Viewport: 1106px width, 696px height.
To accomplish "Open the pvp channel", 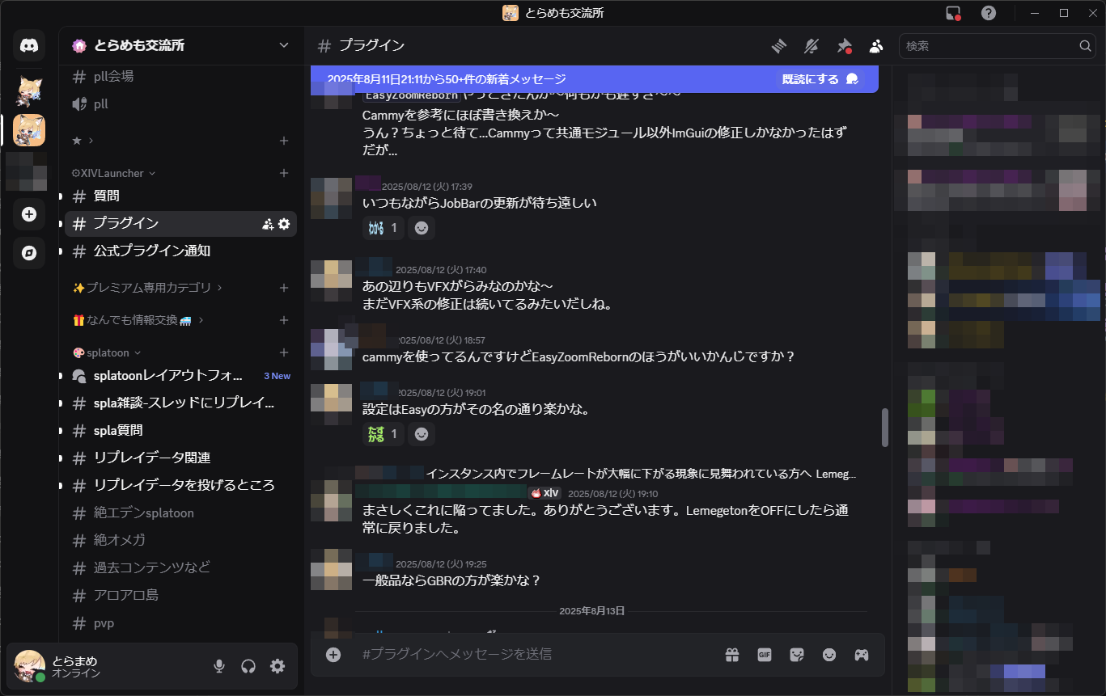I will pos(180,623).
